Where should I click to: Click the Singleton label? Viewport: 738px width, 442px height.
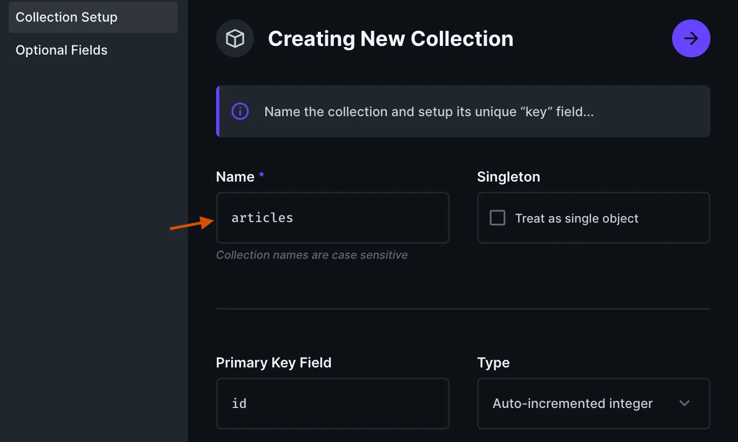pos(508,177)
